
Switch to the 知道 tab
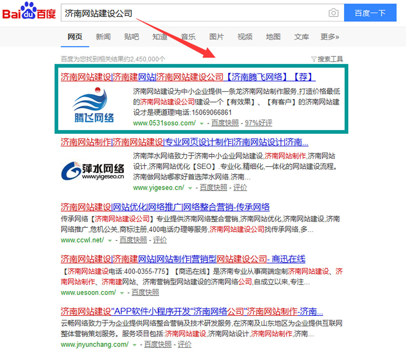[x=160, y=37]
